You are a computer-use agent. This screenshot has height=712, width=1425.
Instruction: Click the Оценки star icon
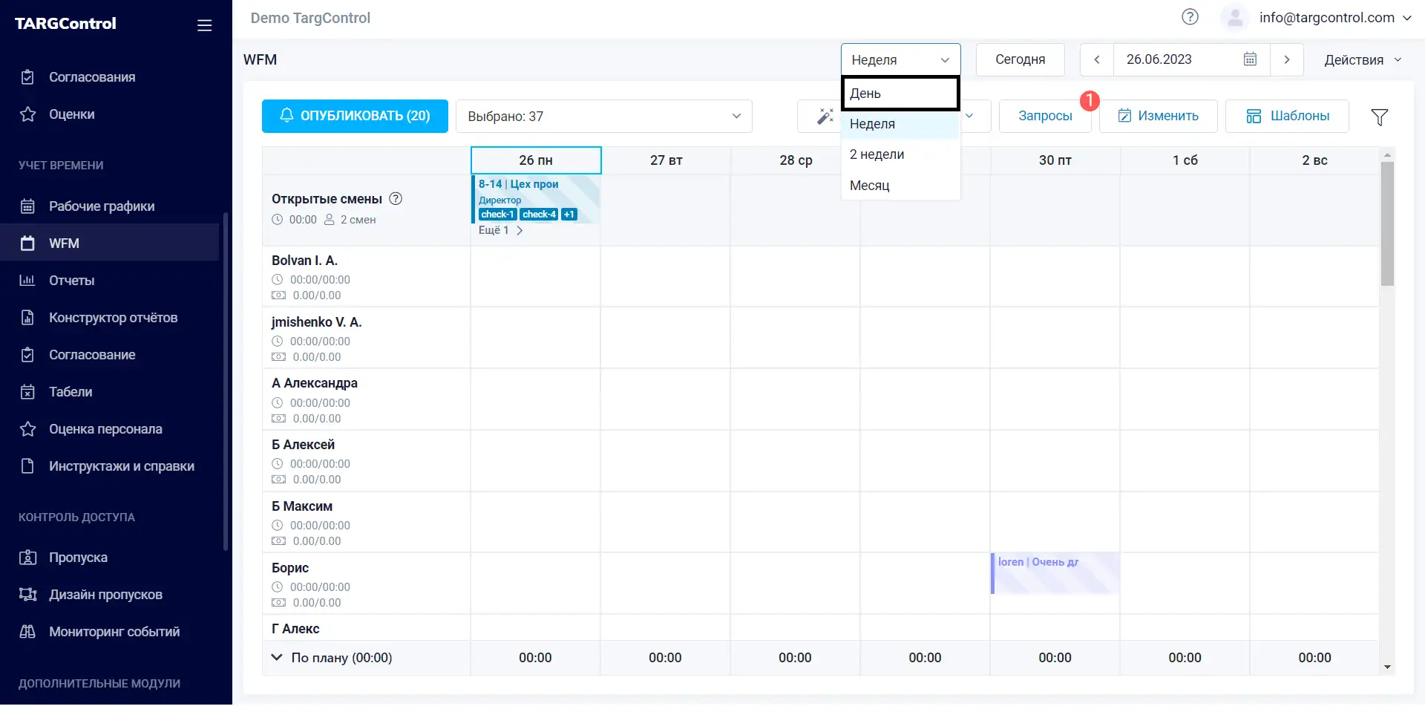[27, 114]
